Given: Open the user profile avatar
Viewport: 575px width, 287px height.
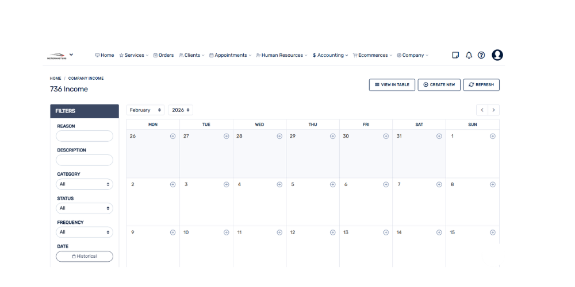Looking at the screenshot, I should pos(497,55).
